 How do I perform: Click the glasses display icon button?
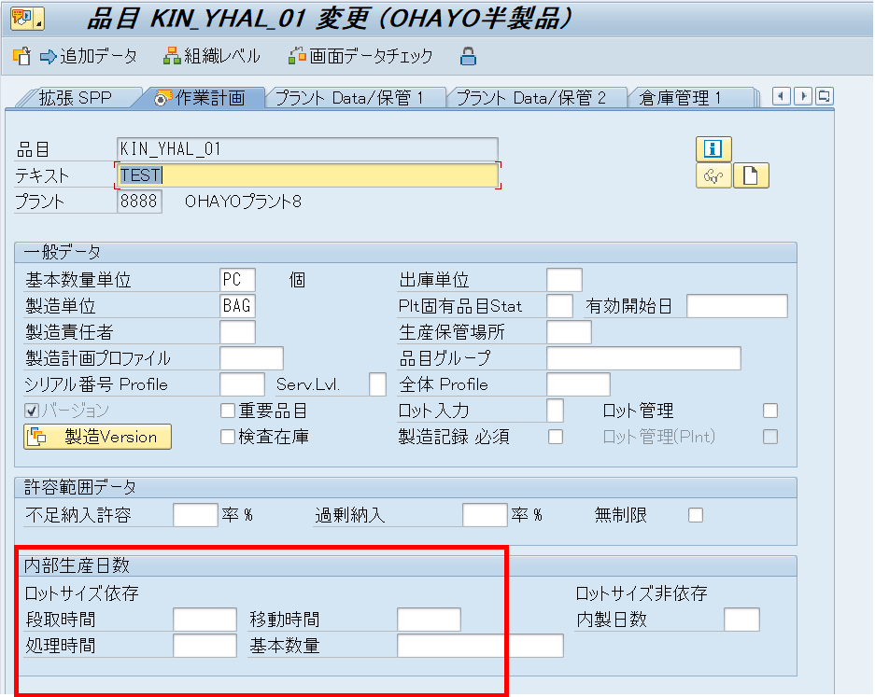click(x=713, y=175)
